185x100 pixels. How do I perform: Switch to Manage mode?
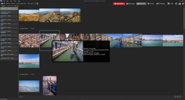130,4
